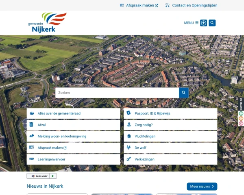
Task: Click the Afval trash bin icon
Action: [31, 124]
